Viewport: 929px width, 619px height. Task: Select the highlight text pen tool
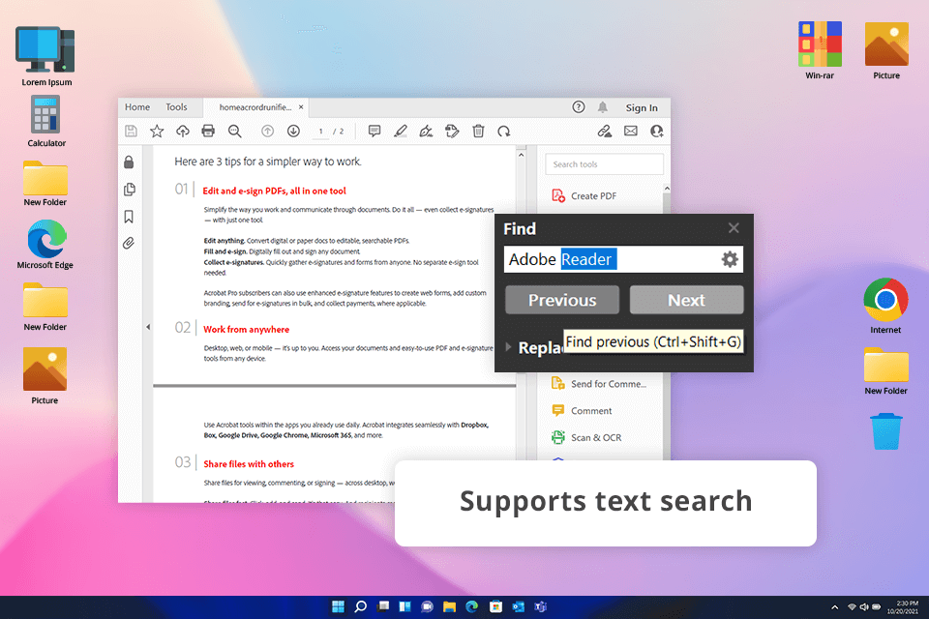(401, 131)
